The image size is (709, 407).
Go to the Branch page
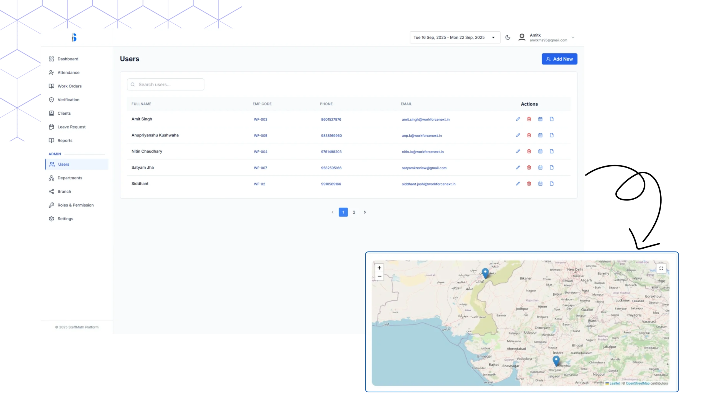click(x=64, y=192)
